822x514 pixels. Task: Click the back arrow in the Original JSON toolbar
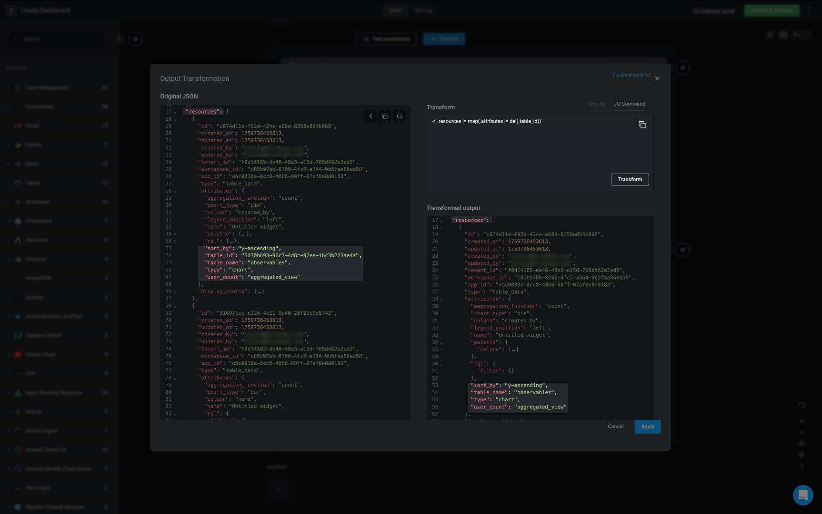click(x=371, y=116)
